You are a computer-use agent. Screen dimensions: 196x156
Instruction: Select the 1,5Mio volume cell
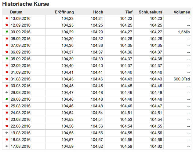(x=184, y=32)
